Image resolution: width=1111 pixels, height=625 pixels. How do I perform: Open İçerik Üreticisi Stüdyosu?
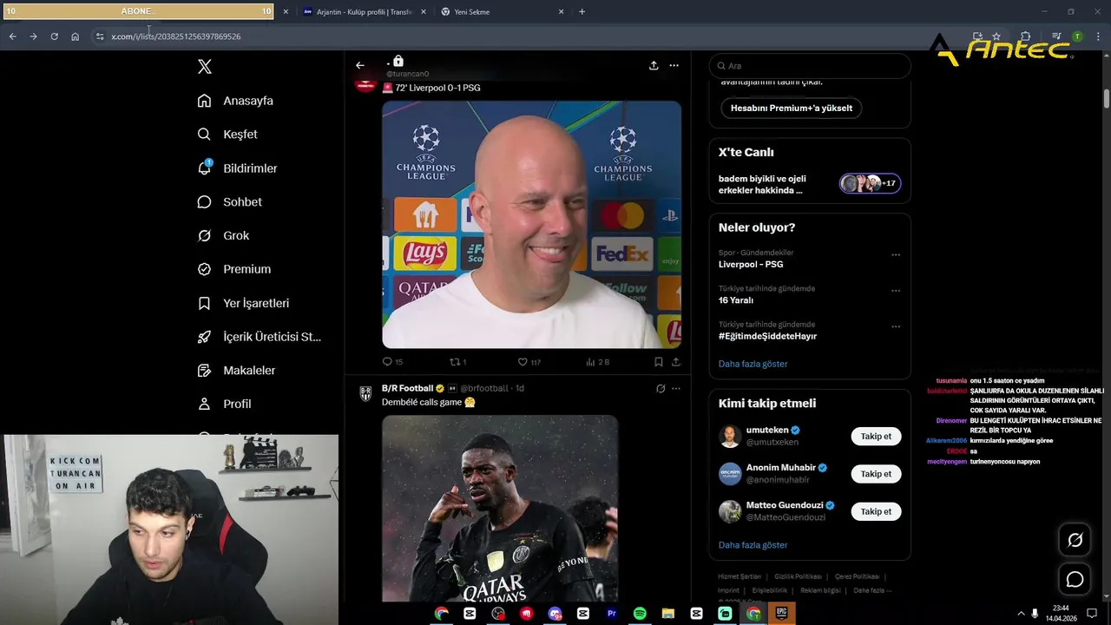(259, 337)
